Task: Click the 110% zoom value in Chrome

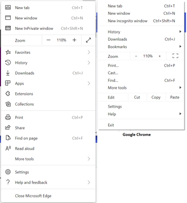Action: click(x=148, y=56)
